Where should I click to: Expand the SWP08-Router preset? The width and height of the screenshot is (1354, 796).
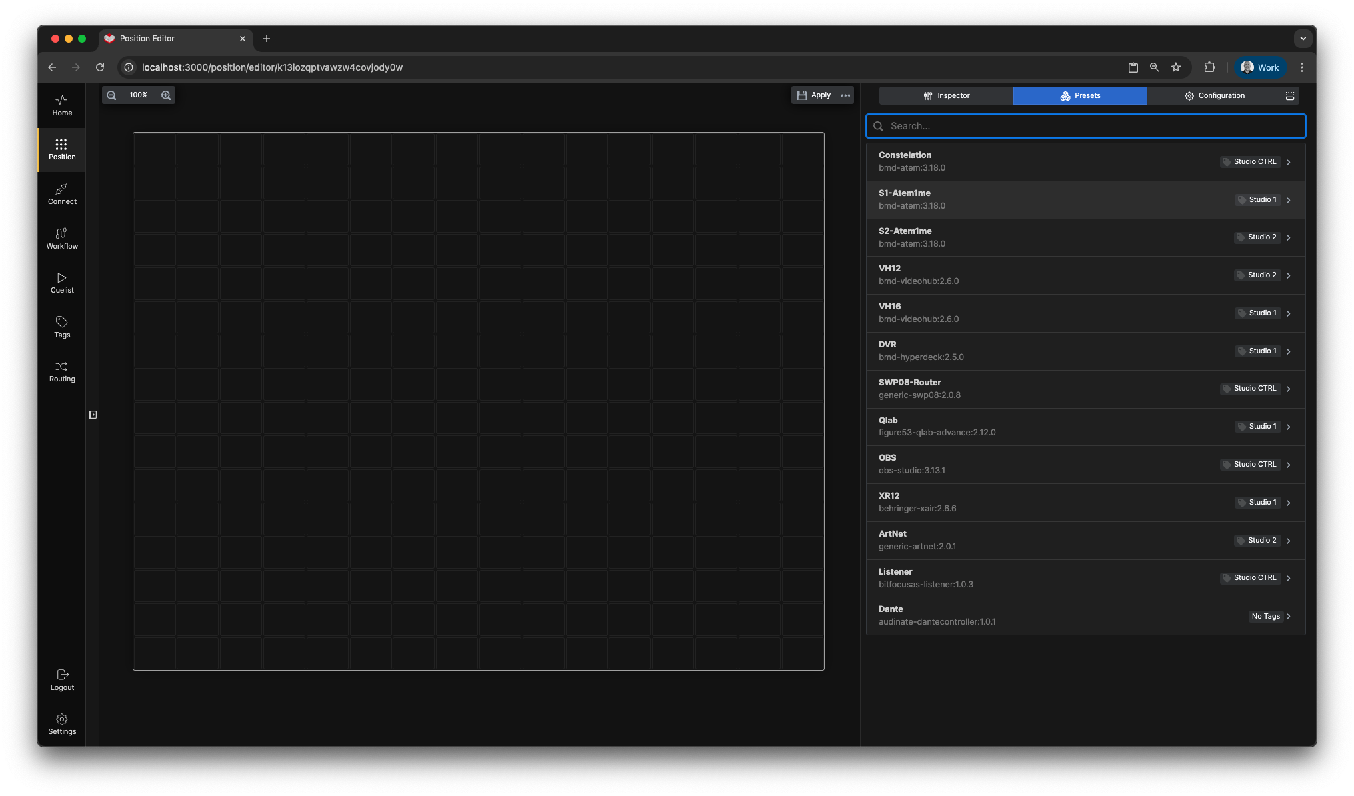(1085, 389)
